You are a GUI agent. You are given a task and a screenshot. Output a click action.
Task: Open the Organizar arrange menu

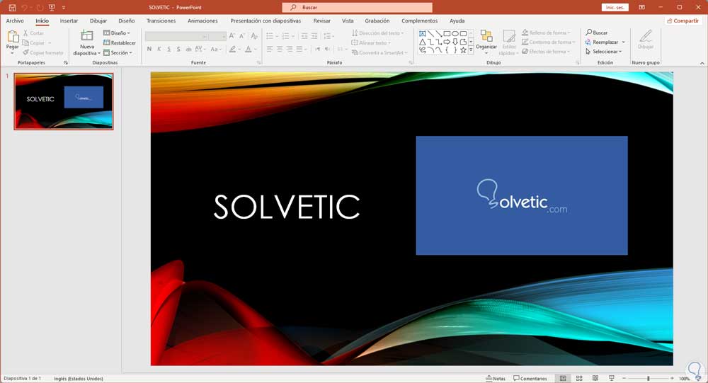486,42
